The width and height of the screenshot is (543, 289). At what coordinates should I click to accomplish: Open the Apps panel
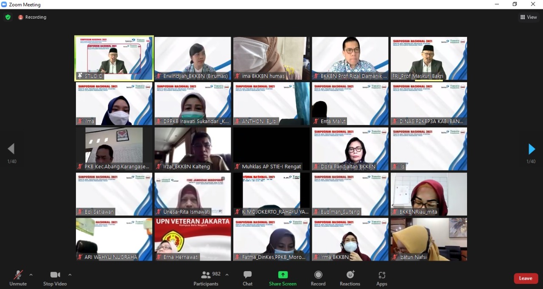(x=381, y=278)
